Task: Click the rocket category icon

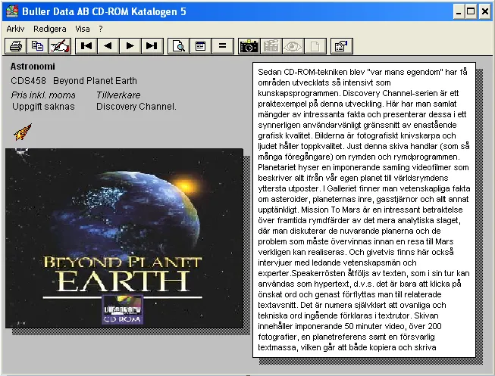Action: point(23,132)
